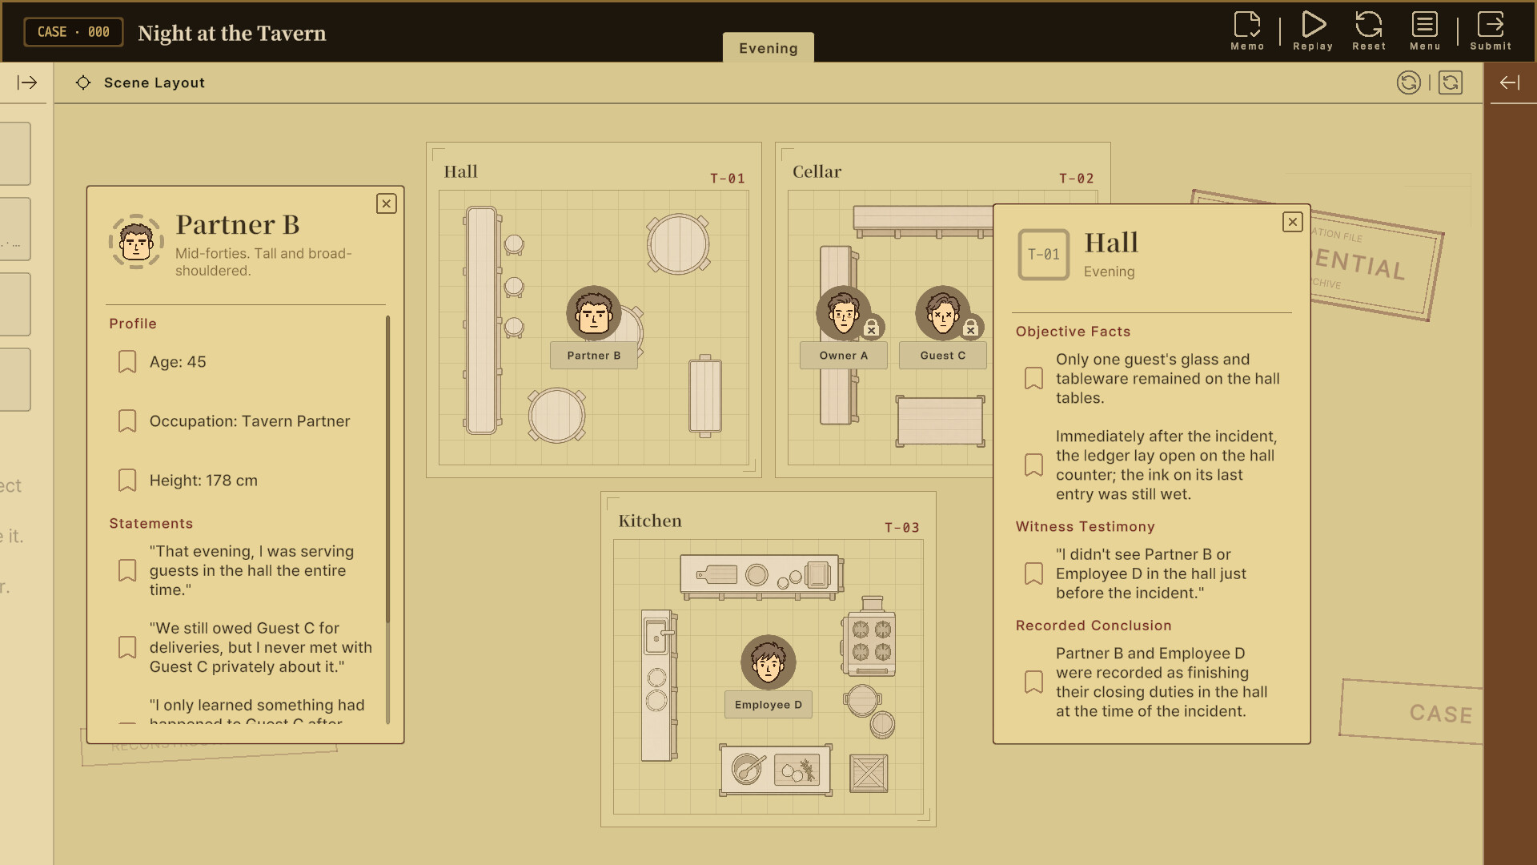This screenshot has height=865, width=1537.
Task: Click the Guest C name label
Action: click(x=943, y=356)
